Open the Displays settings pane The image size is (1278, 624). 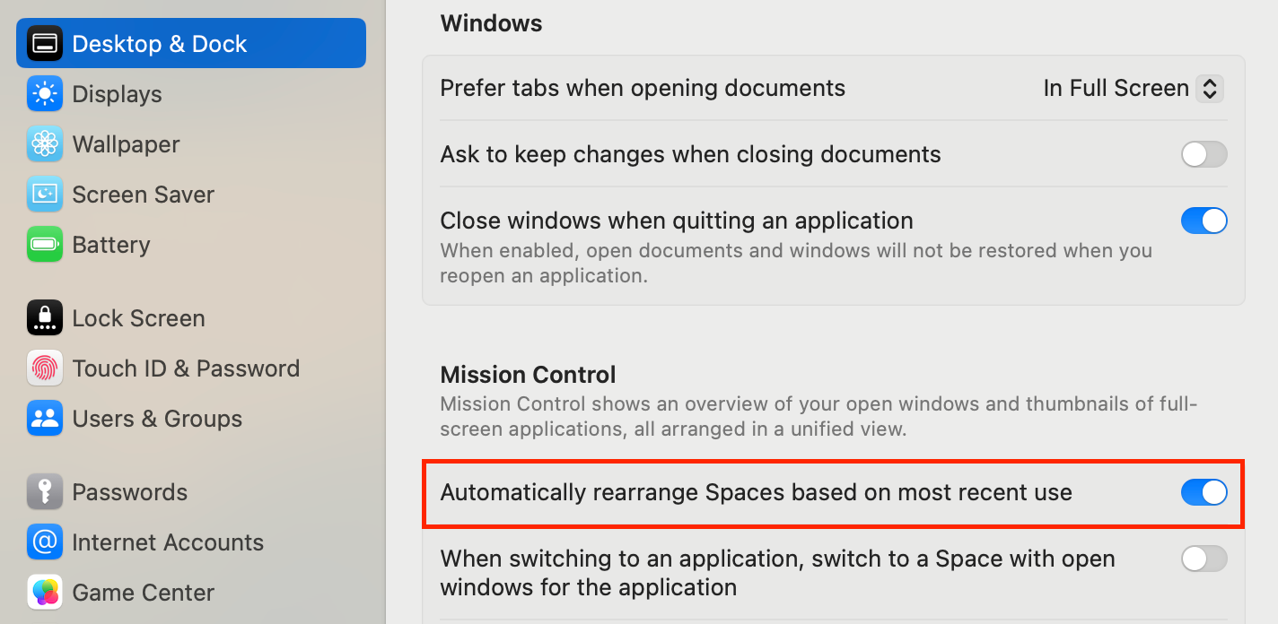191,93
